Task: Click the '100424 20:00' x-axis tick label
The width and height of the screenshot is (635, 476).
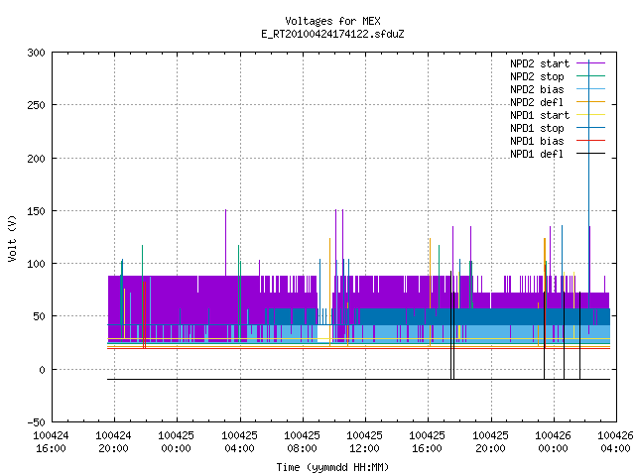Action: (x=113, y=442)
